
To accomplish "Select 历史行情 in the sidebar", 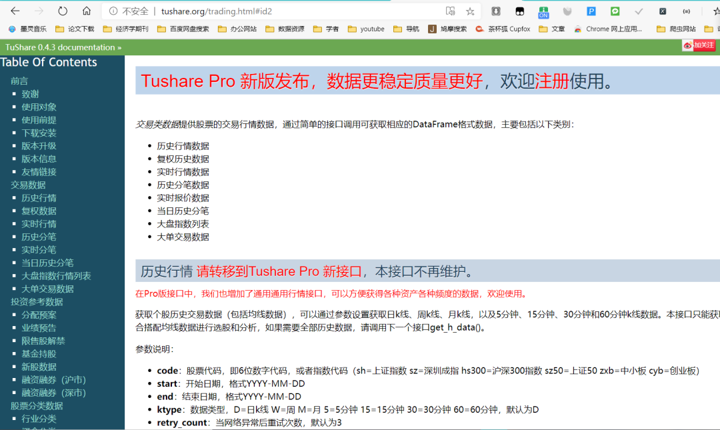I will pyautogui.click(x=39, y=197).
